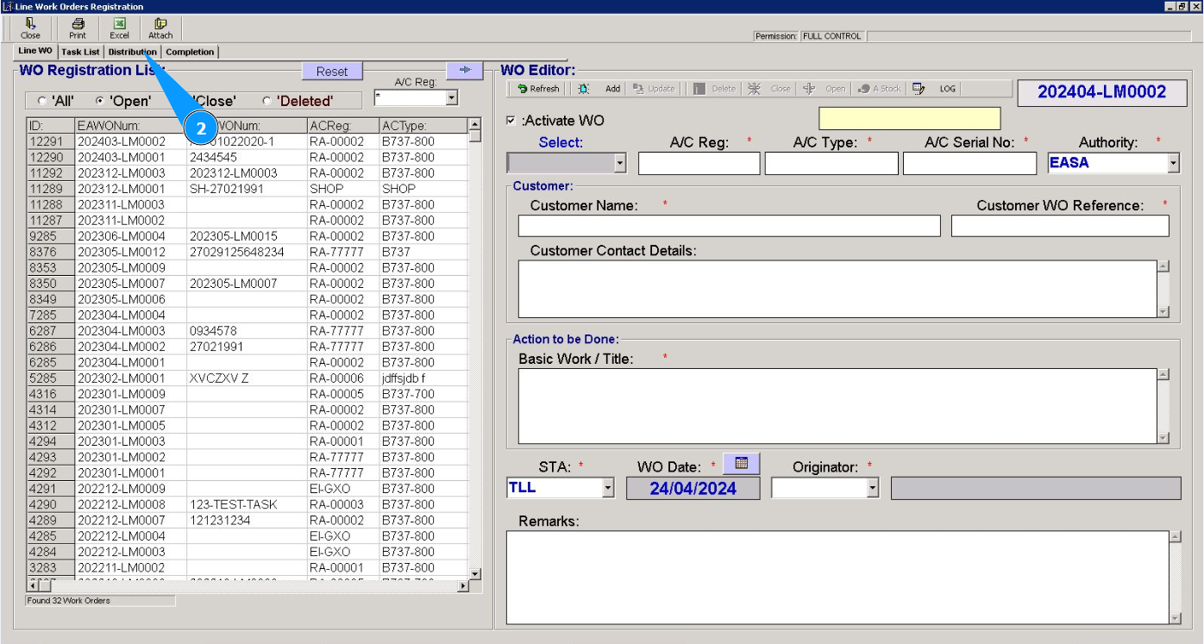Click the blue arrow button beside Reset

465,71
